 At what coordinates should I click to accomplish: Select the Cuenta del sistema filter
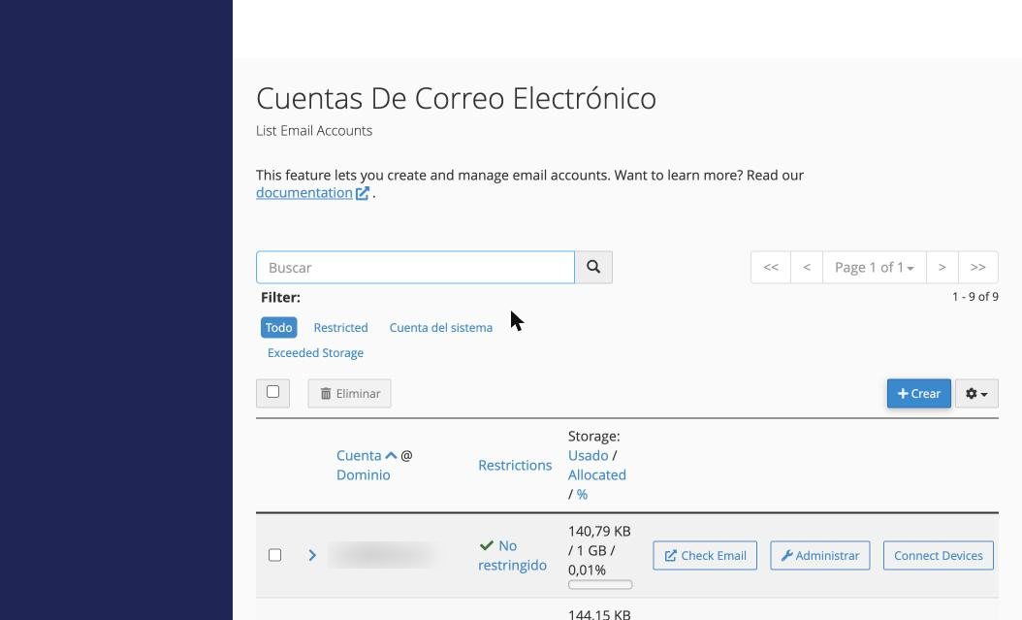441,327
